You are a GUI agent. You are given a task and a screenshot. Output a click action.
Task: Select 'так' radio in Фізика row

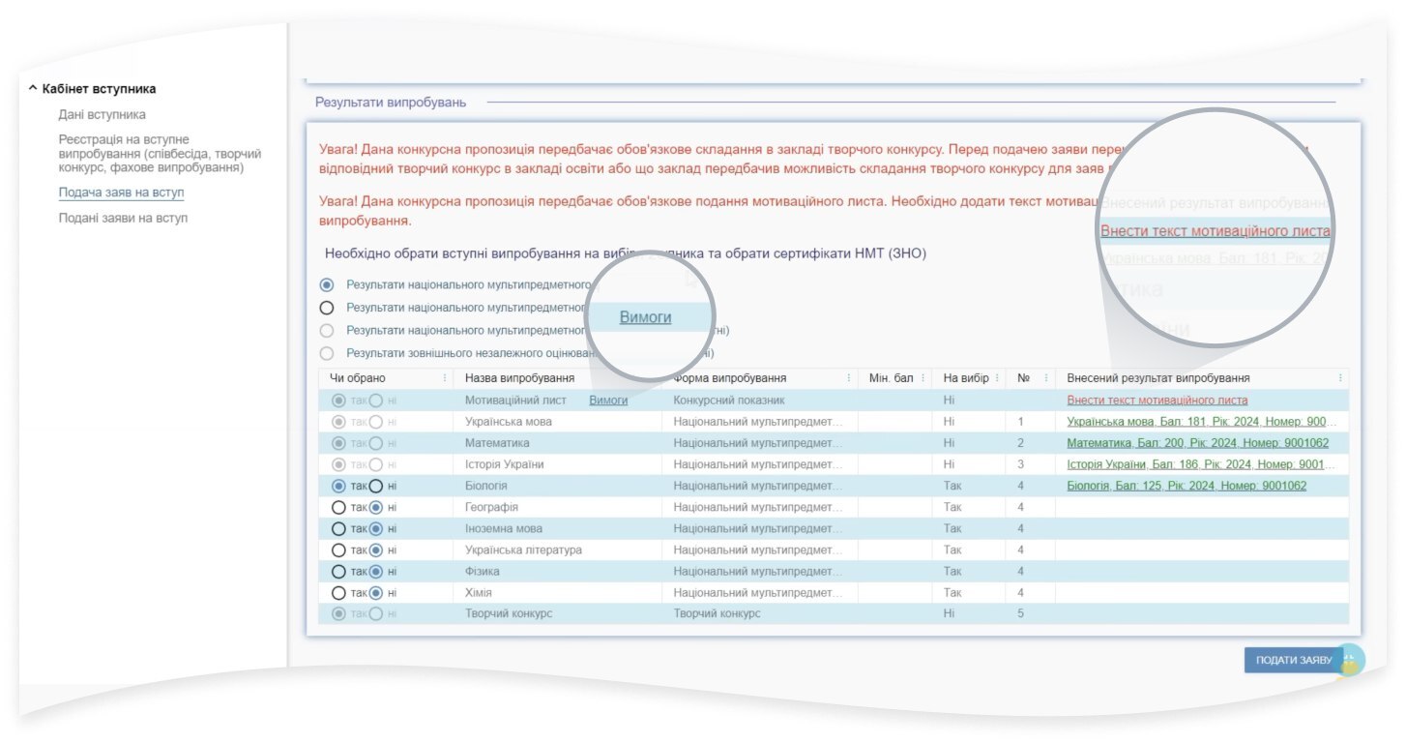click(x=338, y=571)
